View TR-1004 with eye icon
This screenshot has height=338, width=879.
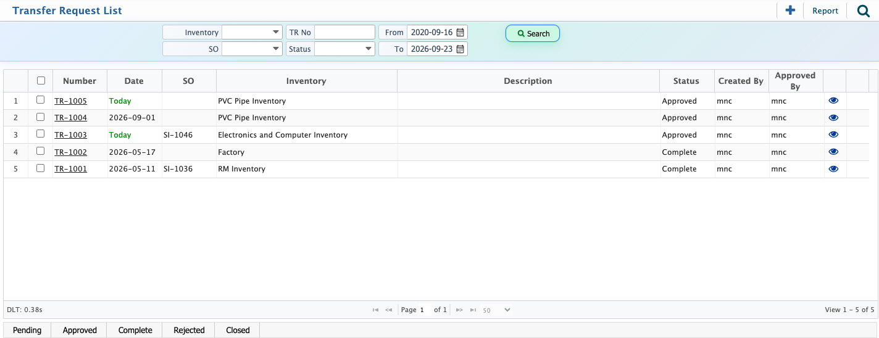coord(833,117)
